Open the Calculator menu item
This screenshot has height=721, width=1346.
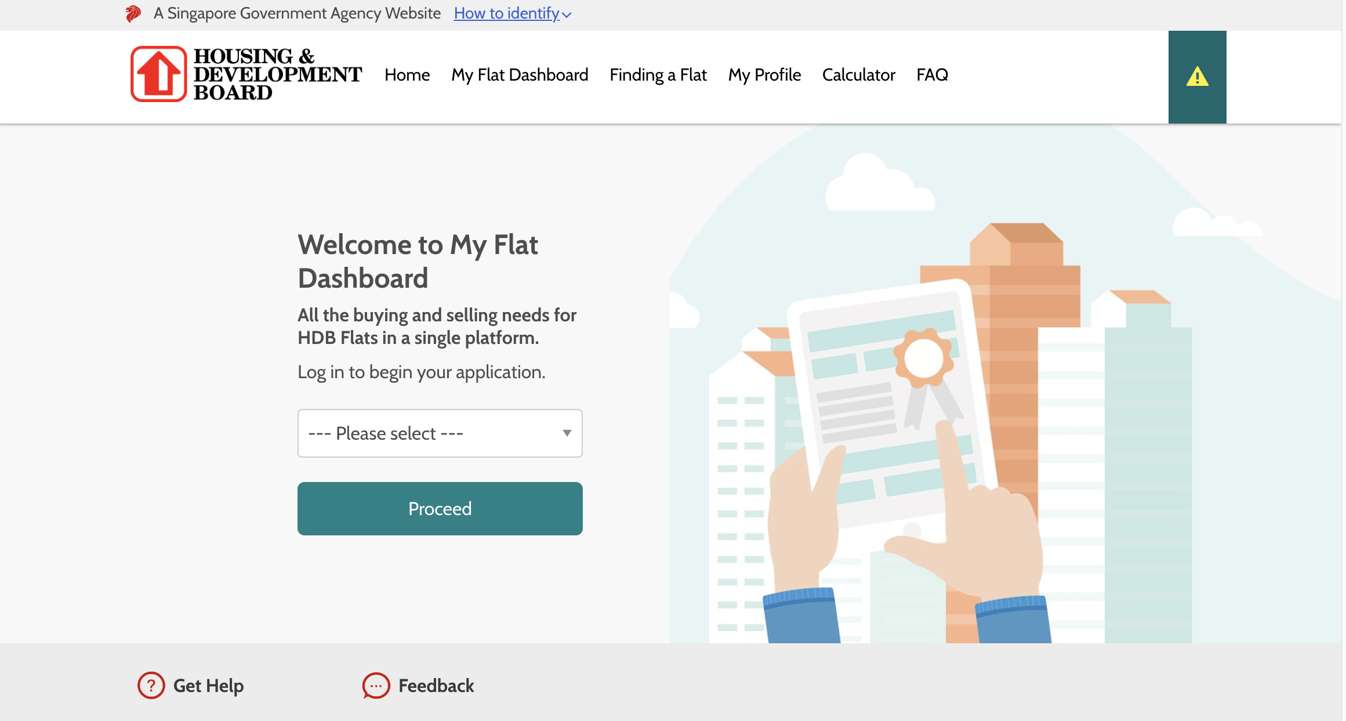[858, 75]
